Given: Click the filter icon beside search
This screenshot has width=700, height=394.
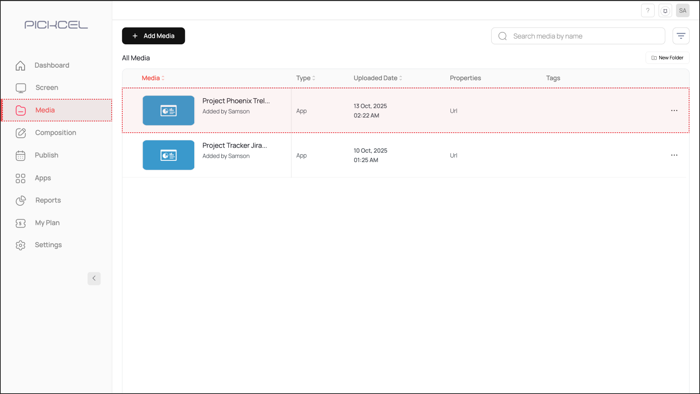Looking at the screenshot, I should pos(681,36).
